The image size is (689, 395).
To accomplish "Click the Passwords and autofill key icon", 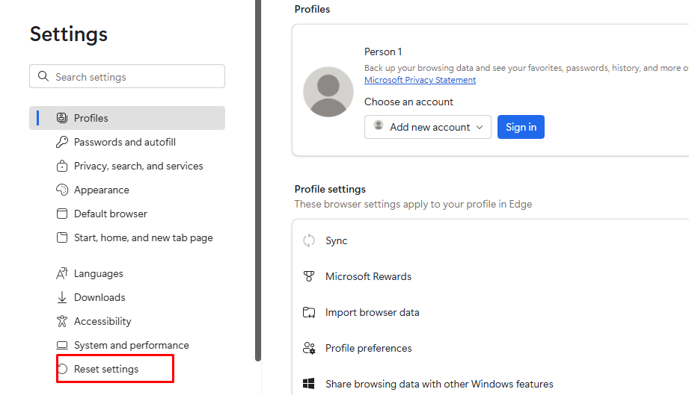I will [62, 142].
